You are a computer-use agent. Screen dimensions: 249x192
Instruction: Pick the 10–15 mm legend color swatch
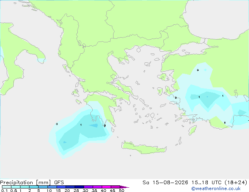[52, 187]
